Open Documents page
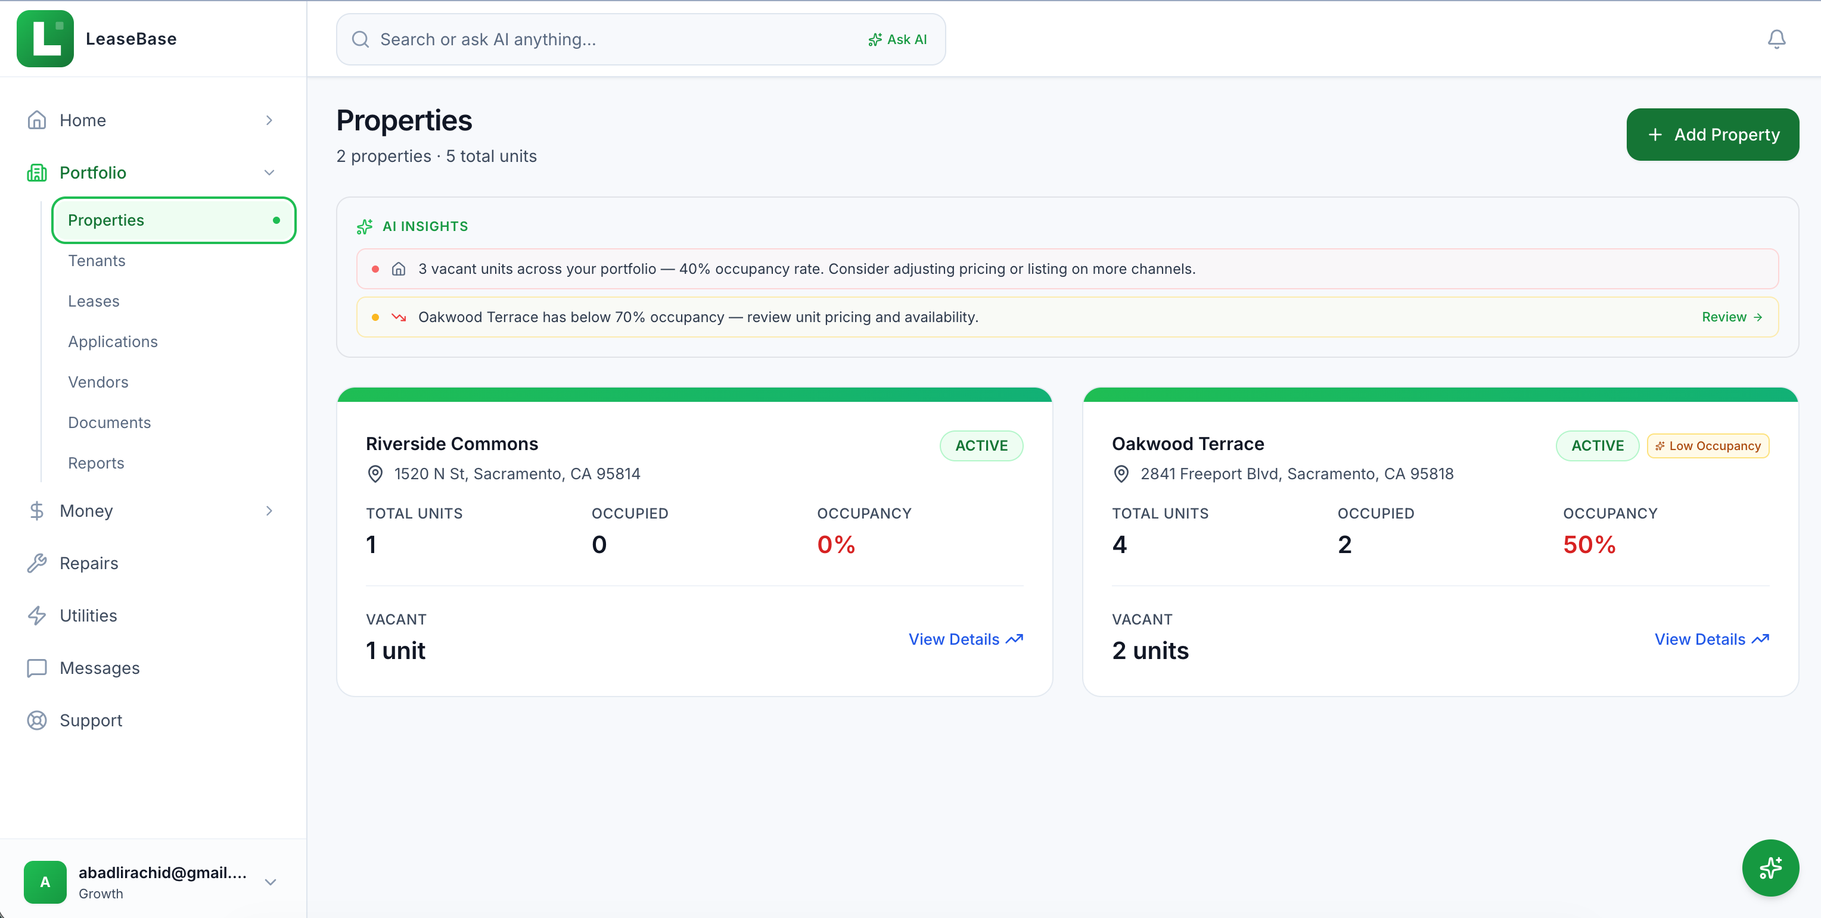 (x=110, y=422)
